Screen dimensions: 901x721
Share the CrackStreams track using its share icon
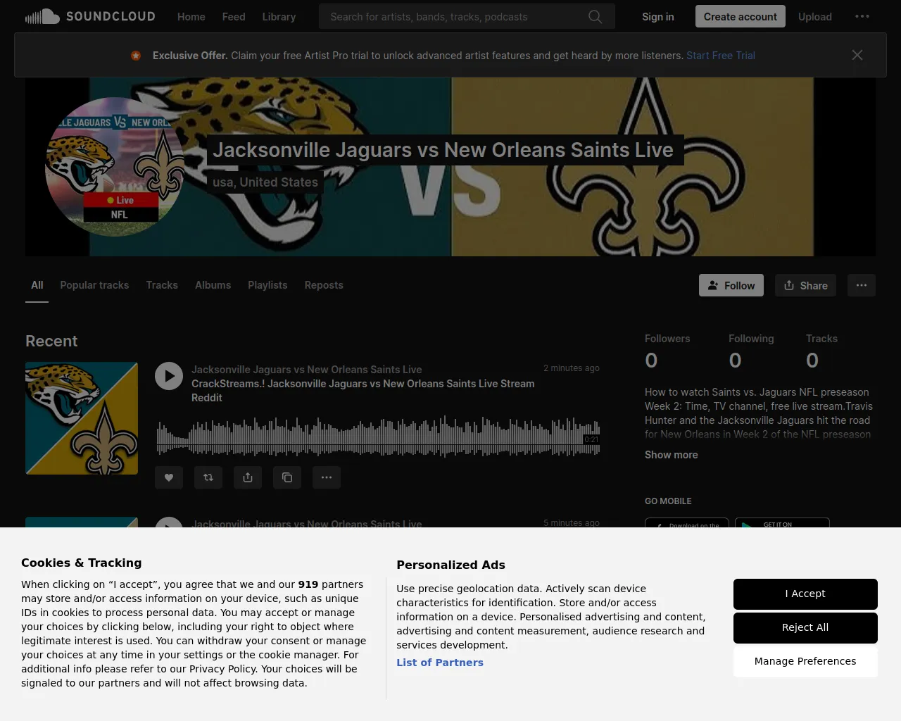[248, 477]
